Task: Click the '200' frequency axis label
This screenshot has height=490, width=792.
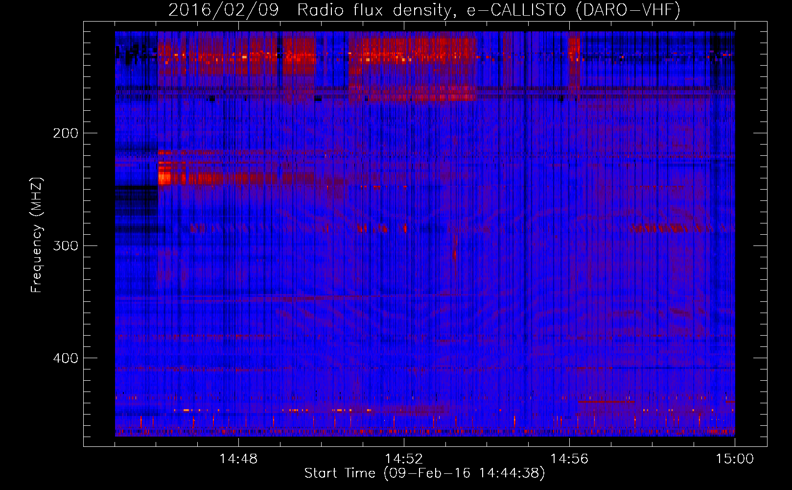Action: [66, 133]
